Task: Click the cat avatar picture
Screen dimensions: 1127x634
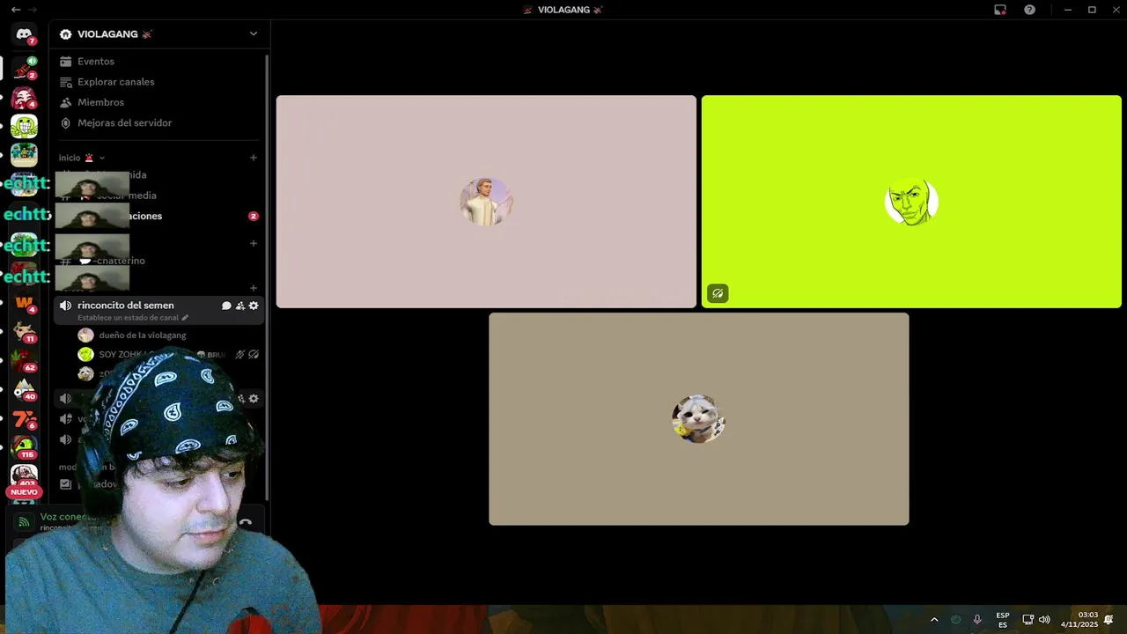Action: pos(699,419)
